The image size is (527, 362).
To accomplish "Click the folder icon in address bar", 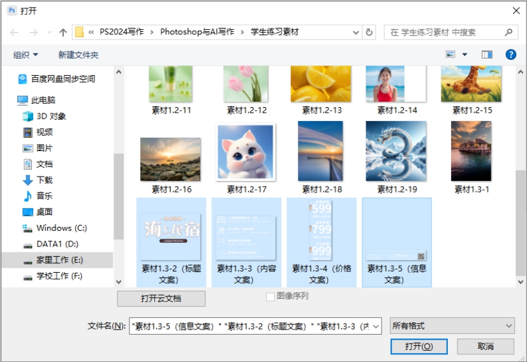I will click(79, 33).
